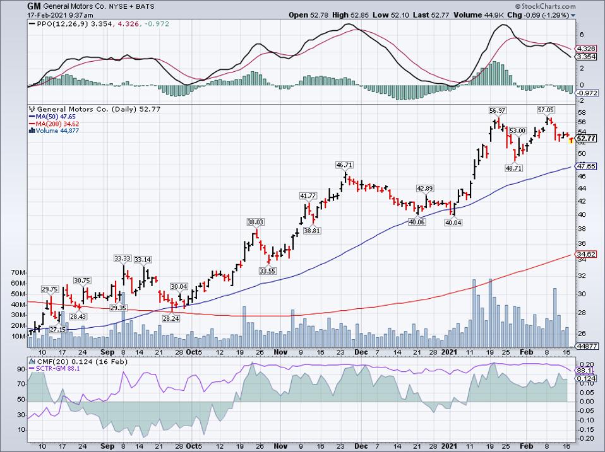Click the price bar icon before General Motors Co. (Daily)
This screenshot has width=605, height=452.
tap(32, 109)
